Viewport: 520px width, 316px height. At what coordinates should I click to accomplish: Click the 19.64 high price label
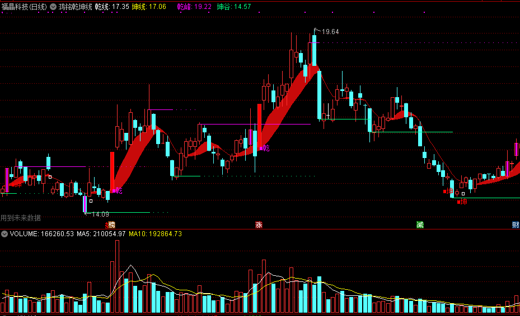(330, 32)
